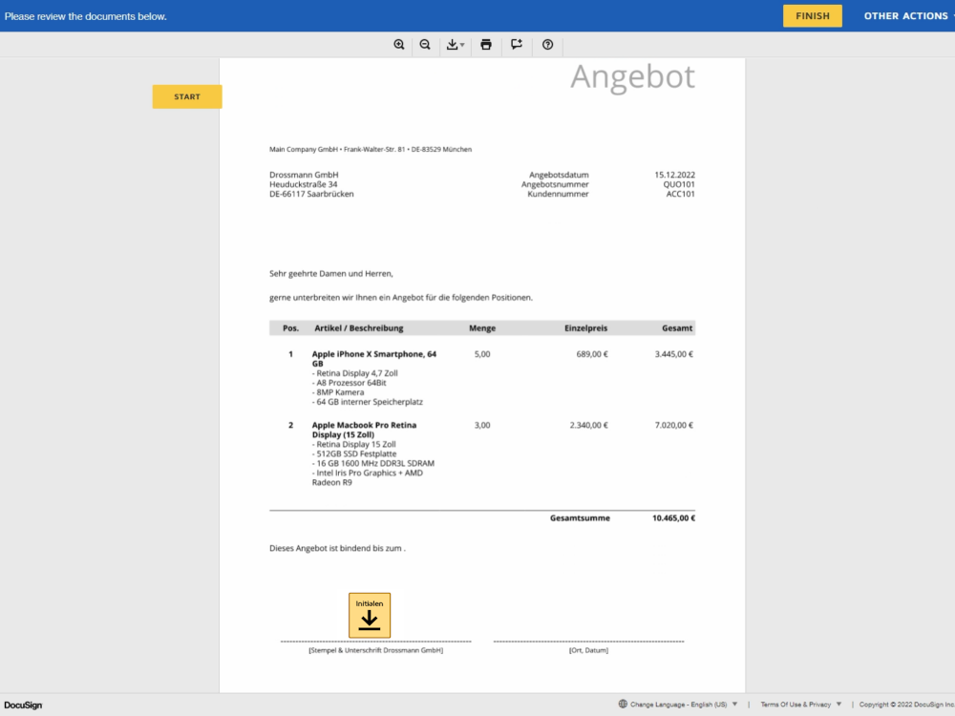The height and width of the screenshot is (716, 955).
Task: Click the price 2.340,00 €
Action: 589,425
